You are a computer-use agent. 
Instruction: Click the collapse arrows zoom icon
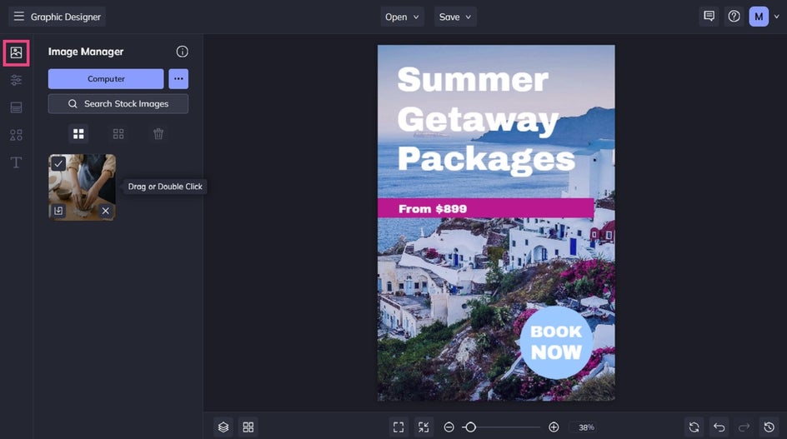point(424,427)
